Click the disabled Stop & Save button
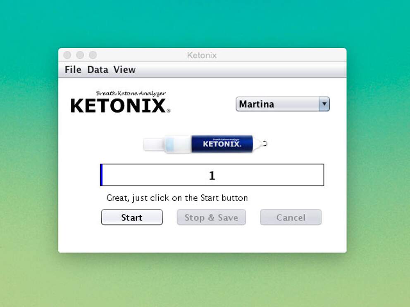The image size is (410, 307). click(211, 217)
